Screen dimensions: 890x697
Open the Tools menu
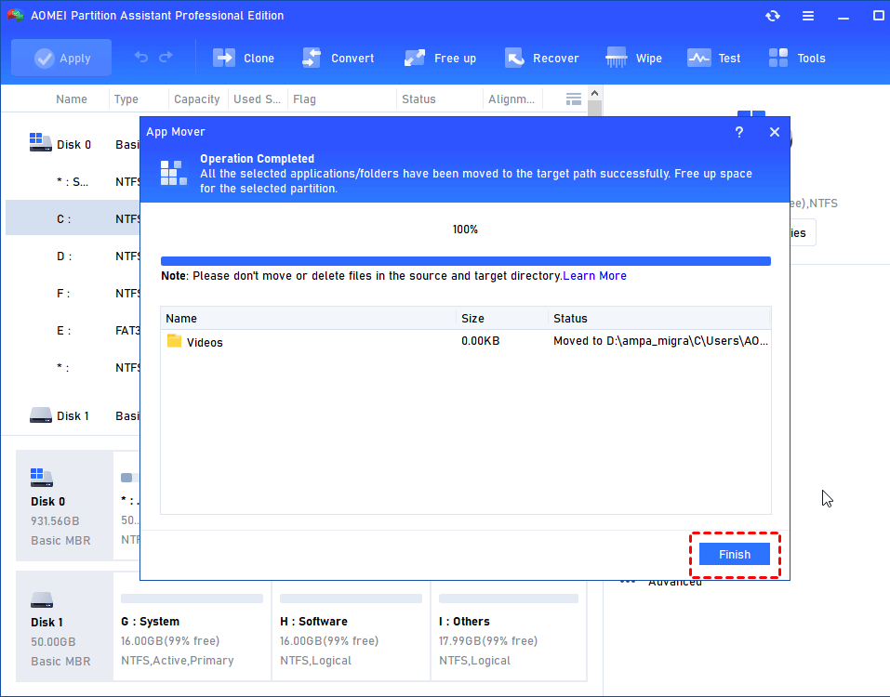pos(797,58)
